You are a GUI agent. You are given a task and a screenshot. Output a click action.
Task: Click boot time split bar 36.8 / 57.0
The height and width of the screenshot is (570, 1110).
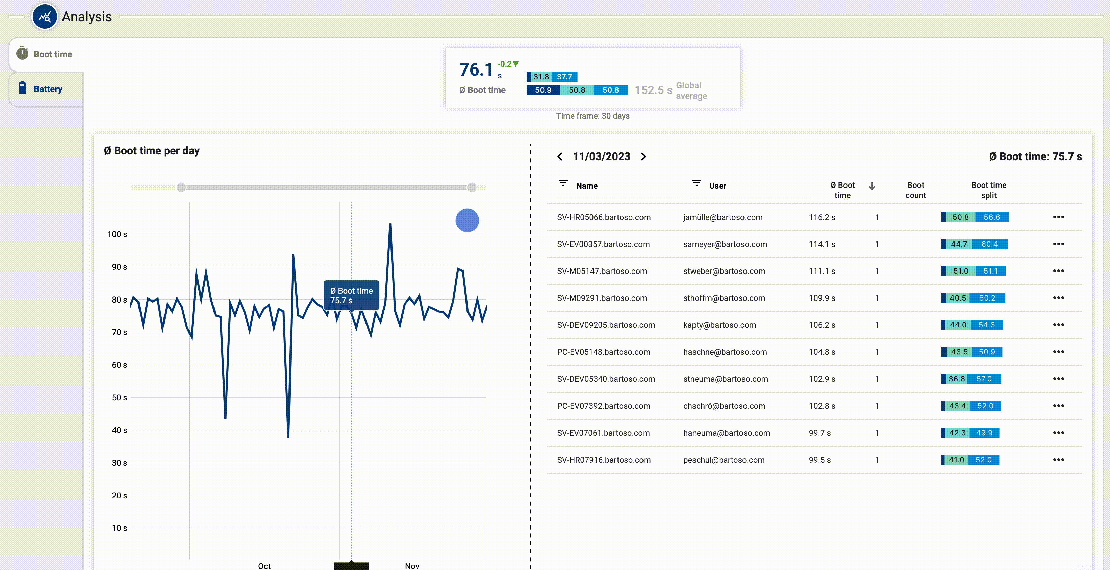coord(971,379)
